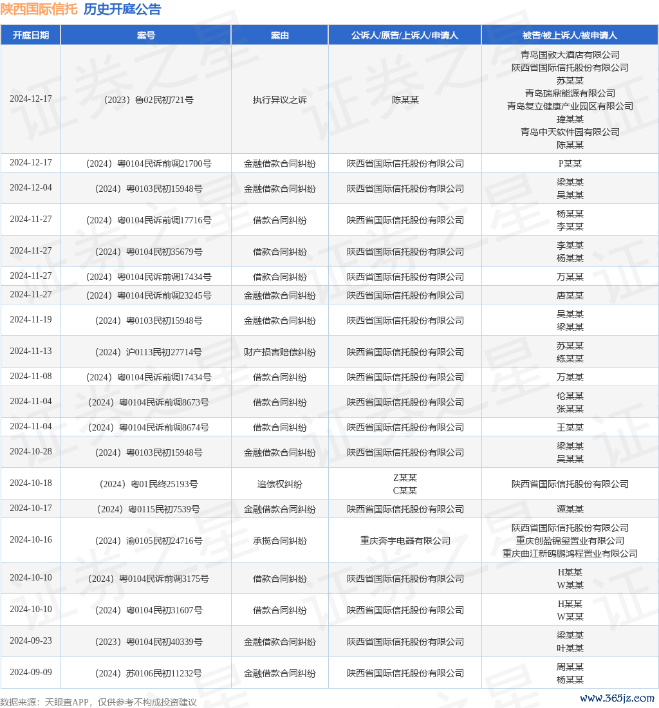Screen dimensions: 659x708
Task: Click the 追偿权纠纷 case cause
Action: 280,484
